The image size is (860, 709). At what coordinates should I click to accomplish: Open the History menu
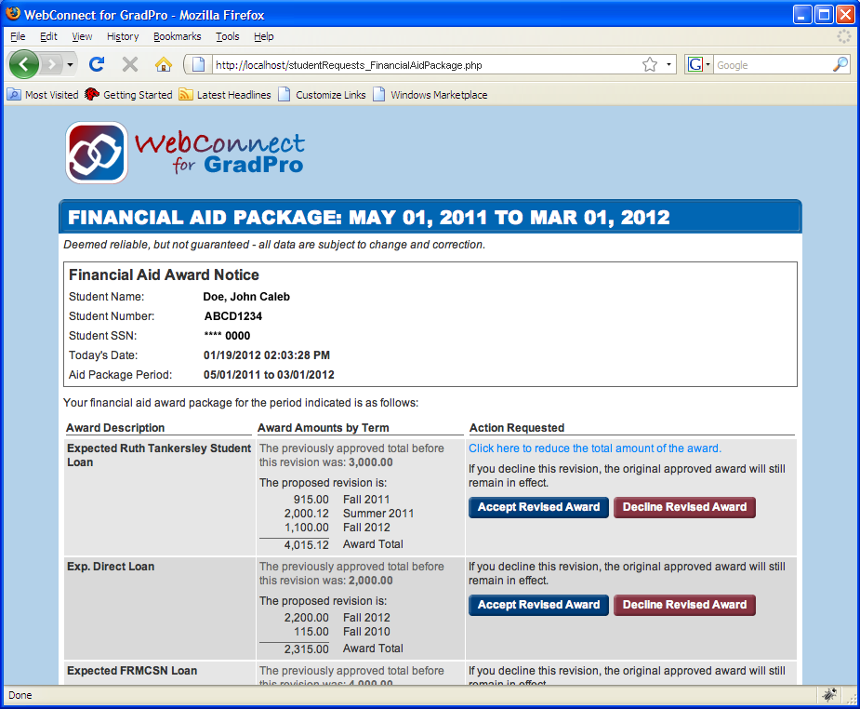123,36
